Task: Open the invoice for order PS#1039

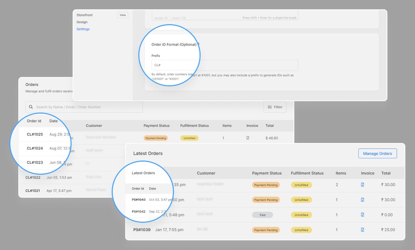Action: pyautogui.click(x=362, y=230)
